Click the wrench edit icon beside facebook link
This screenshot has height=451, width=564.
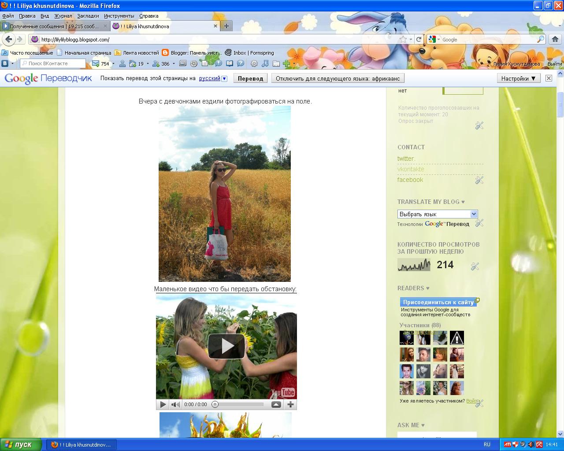(x=479, y=180)
